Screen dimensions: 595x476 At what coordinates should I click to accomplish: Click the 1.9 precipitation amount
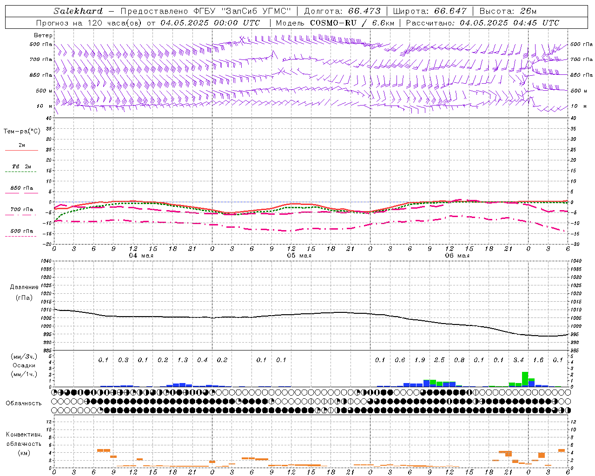coord(420,360)
